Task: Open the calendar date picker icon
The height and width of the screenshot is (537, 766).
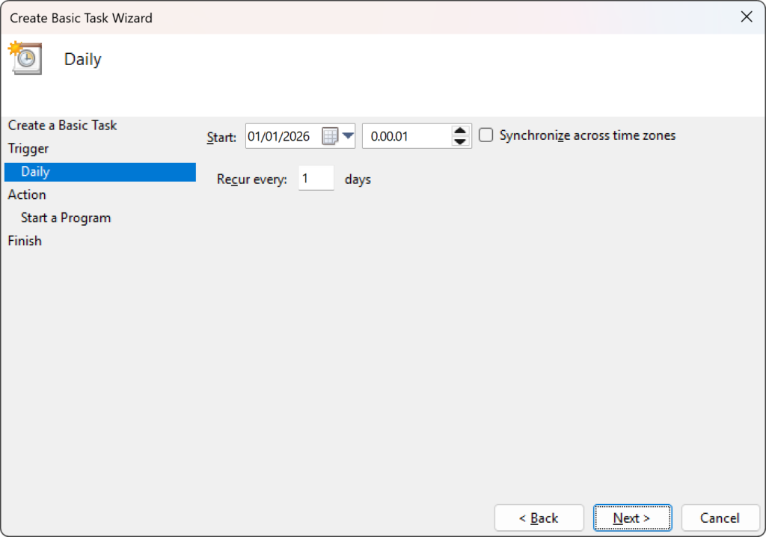Action: pyautogui.click(x=334, y=135)
